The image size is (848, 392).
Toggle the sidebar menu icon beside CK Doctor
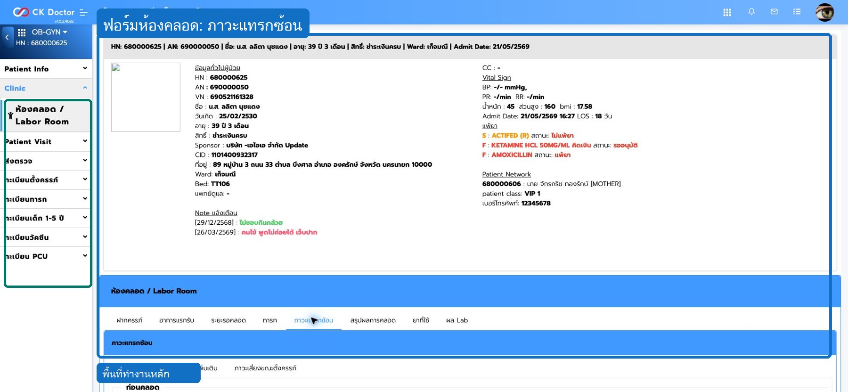(x=83, y=12)
